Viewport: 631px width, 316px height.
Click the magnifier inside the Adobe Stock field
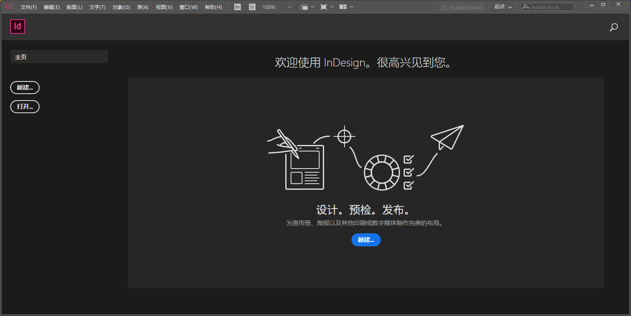pos(526,7)
